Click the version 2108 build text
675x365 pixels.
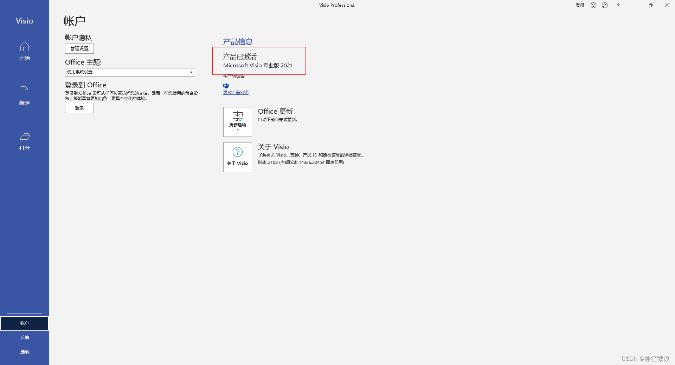[x=301, y=162]
